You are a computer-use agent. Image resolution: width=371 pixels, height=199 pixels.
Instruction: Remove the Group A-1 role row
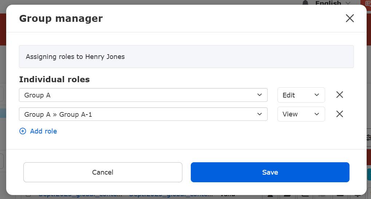(339, 114)
